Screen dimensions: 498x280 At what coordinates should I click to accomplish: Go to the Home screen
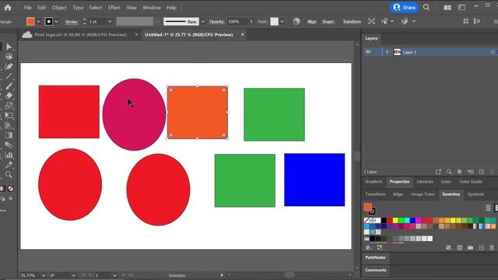coord(8,8)
